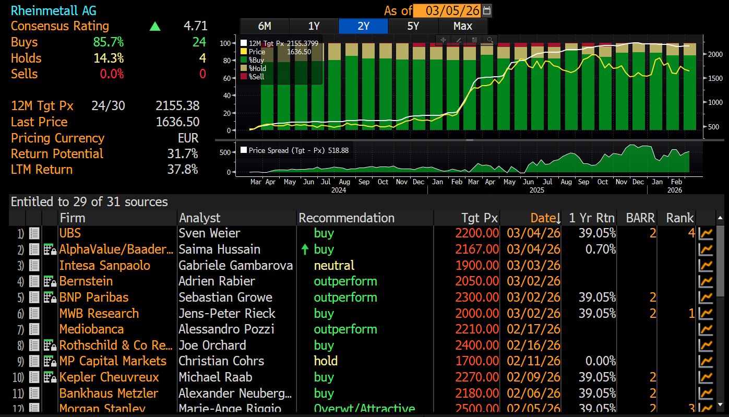This screenshot has width=729, height=417.
Task: Click the magnifier zoom icon on chart
Action: 490,40
